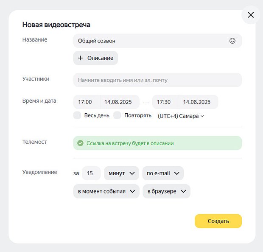
Task: Open the "минут" time unit dropdown
Action: tap(121, 174)
